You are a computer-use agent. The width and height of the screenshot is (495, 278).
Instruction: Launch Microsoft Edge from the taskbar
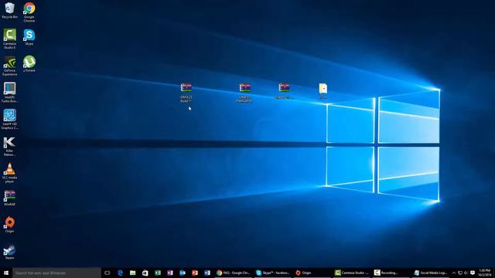pos(120,273)
